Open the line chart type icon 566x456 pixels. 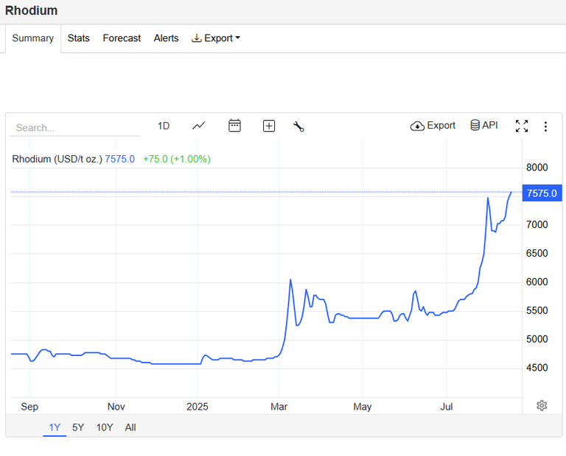coord(198,126)
